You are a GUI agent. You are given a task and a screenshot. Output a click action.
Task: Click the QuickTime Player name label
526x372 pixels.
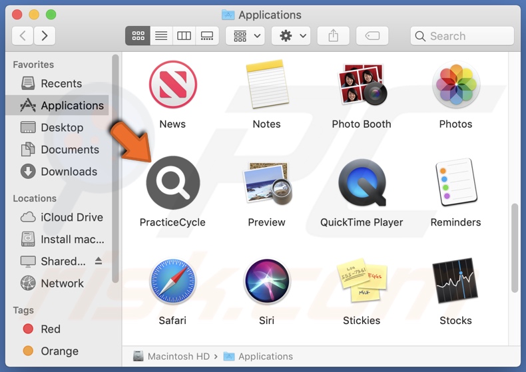pos(362,222)
